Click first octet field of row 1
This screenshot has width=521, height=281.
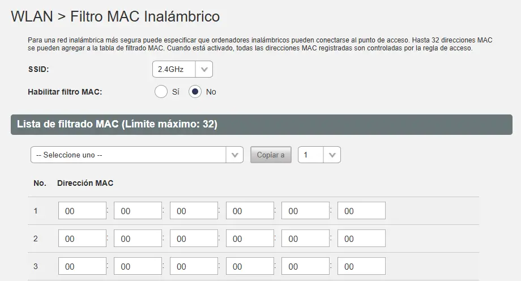coord(83,211)
